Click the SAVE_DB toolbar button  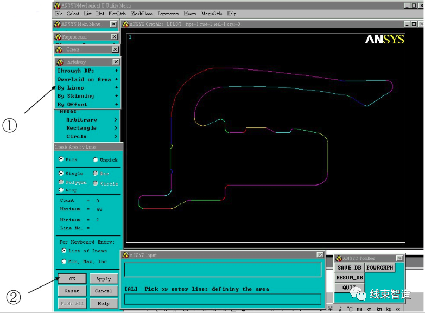[349, 268]
